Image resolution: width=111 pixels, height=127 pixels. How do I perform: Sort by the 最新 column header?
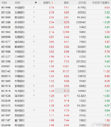click(x=66, y=3)
